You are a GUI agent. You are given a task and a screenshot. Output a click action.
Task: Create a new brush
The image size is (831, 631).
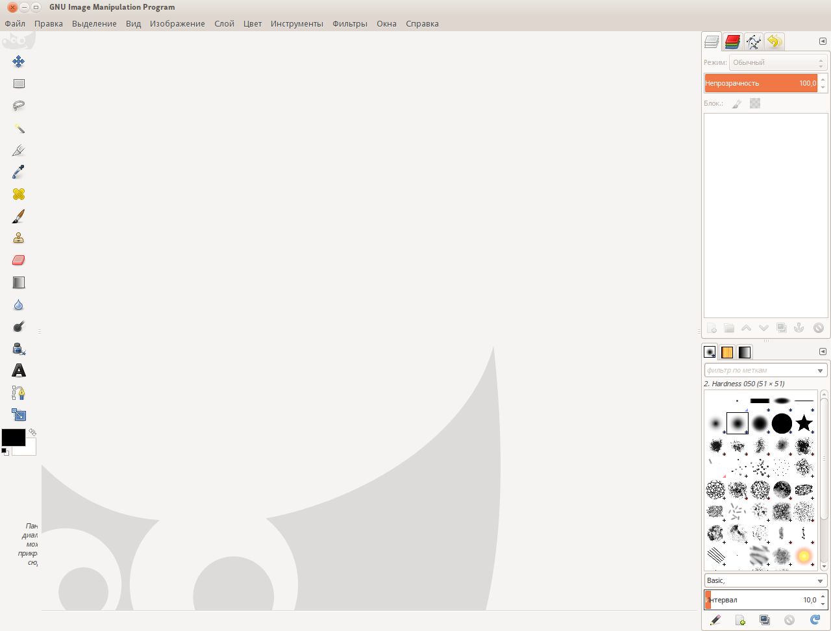click(x=740, y=621)
